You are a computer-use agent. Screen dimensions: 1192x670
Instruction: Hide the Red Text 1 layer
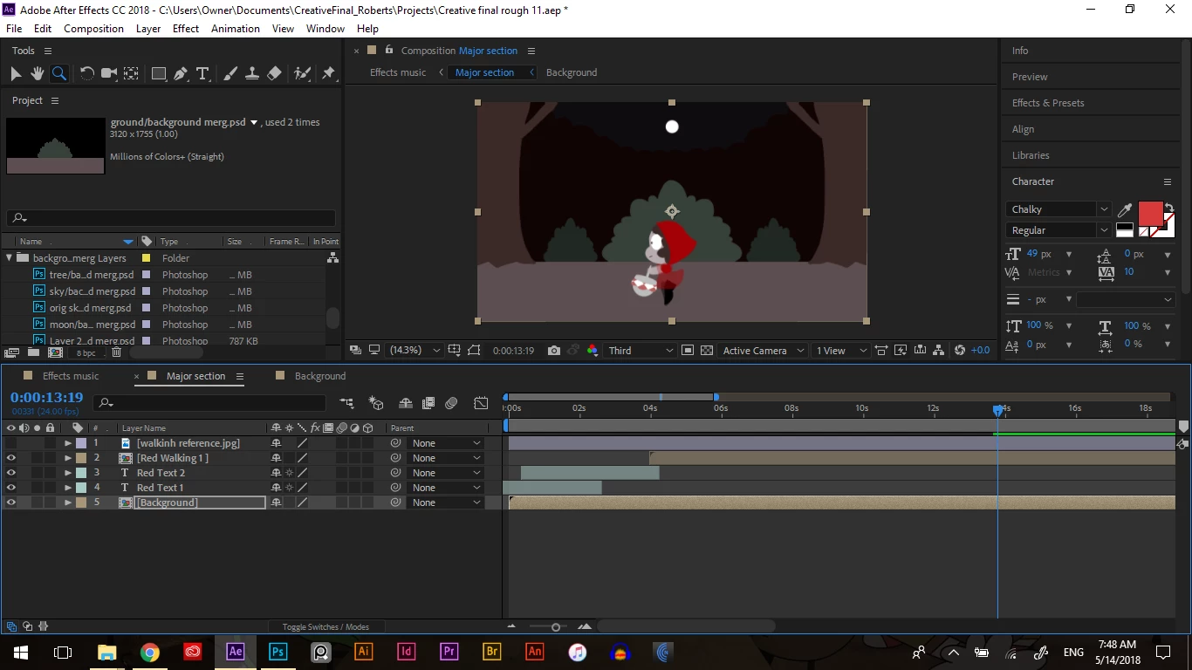coord(10,488)
